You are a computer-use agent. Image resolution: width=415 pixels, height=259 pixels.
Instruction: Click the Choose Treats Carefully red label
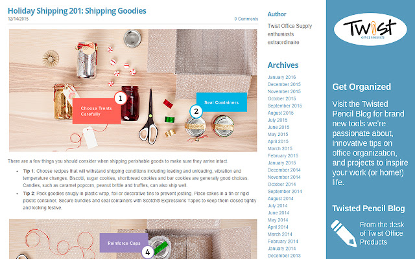(97, 111)
